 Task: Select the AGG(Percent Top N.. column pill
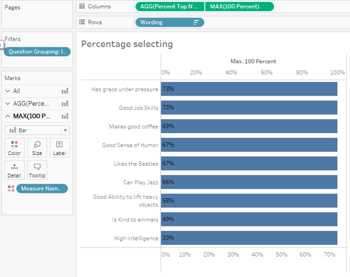coord(170,6)
